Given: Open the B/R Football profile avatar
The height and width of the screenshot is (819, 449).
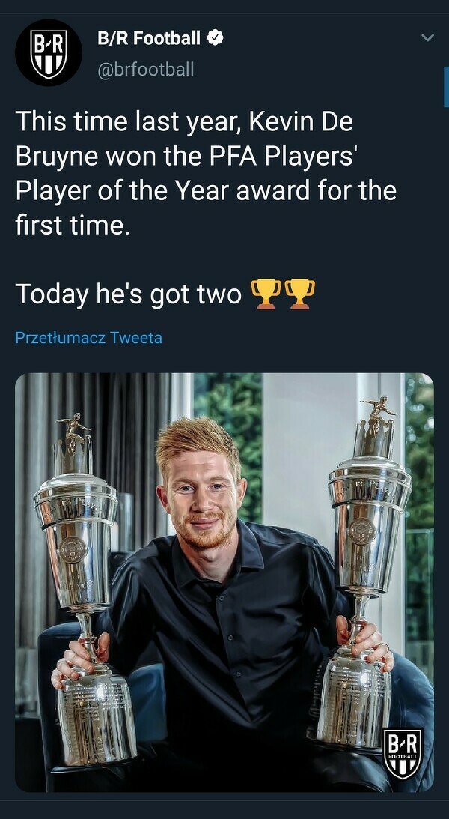Looking at the screenshot, I should pos(49,52).
